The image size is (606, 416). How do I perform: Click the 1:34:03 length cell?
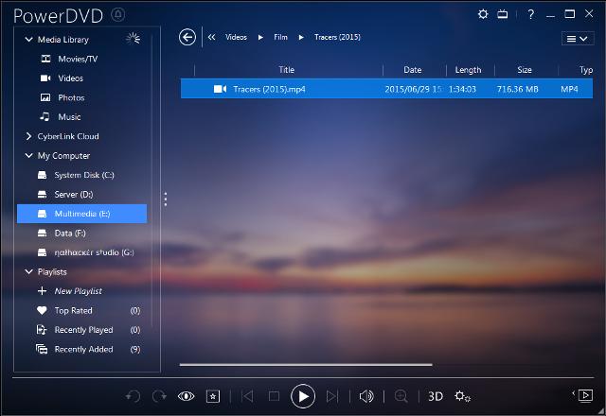coord(462,89)
